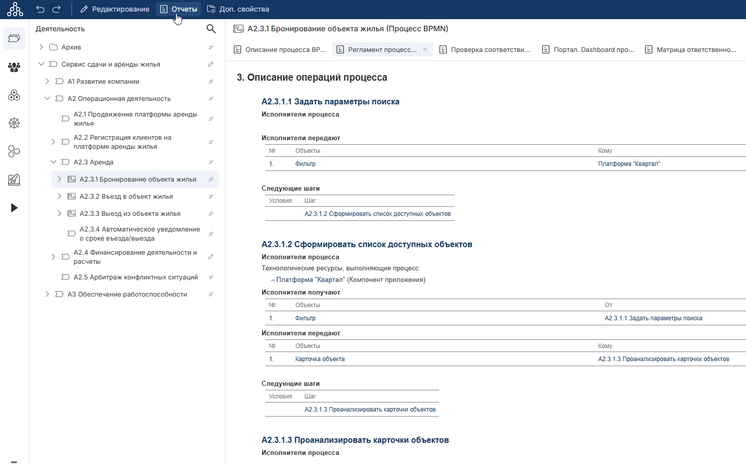Follow link A2.3.1.1 Задать параметры поиска

[653, 318]
